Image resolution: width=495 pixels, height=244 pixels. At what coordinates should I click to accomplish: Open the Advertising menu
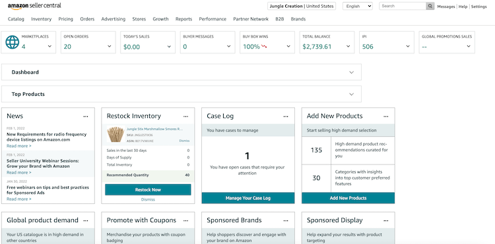114,19
